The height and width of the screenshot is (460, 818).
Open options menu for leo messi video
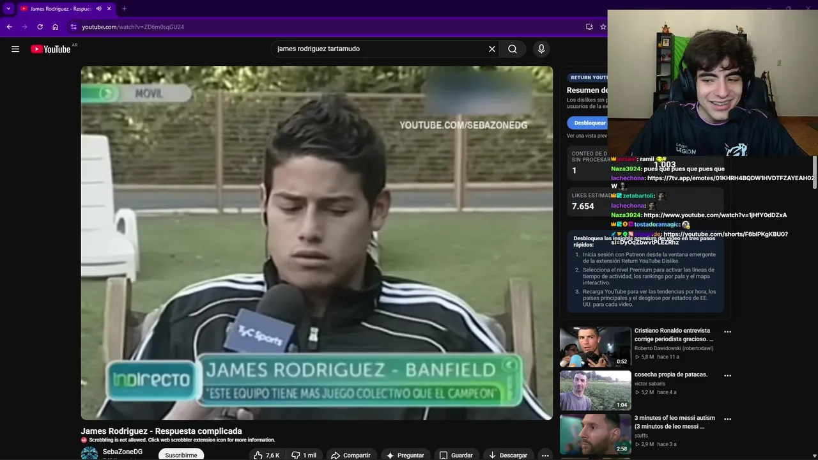point(727,418)
